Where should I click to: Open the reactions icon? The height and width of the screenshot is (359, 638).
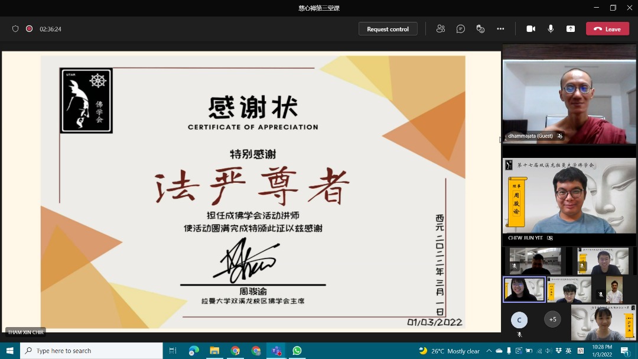click(480, 29)
